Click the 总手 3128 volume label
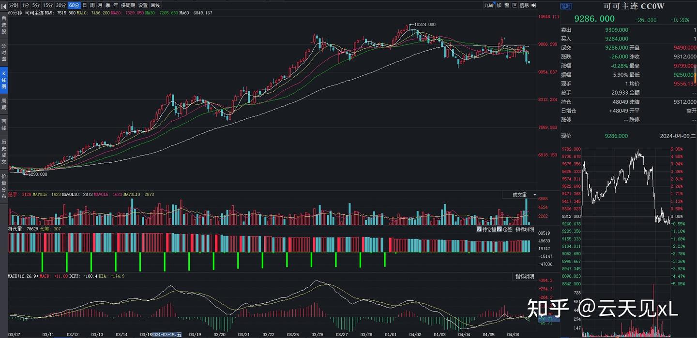The image size is (697, 338). (20, 195)
